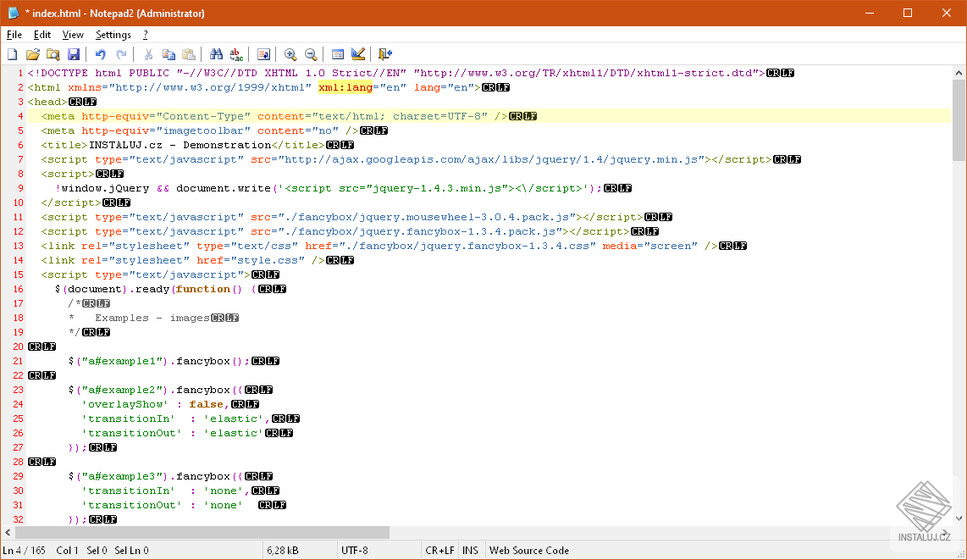Zoom in on the editor text
Screen dimensions: 967x560
pyautogui.click(x=290, y=54)
